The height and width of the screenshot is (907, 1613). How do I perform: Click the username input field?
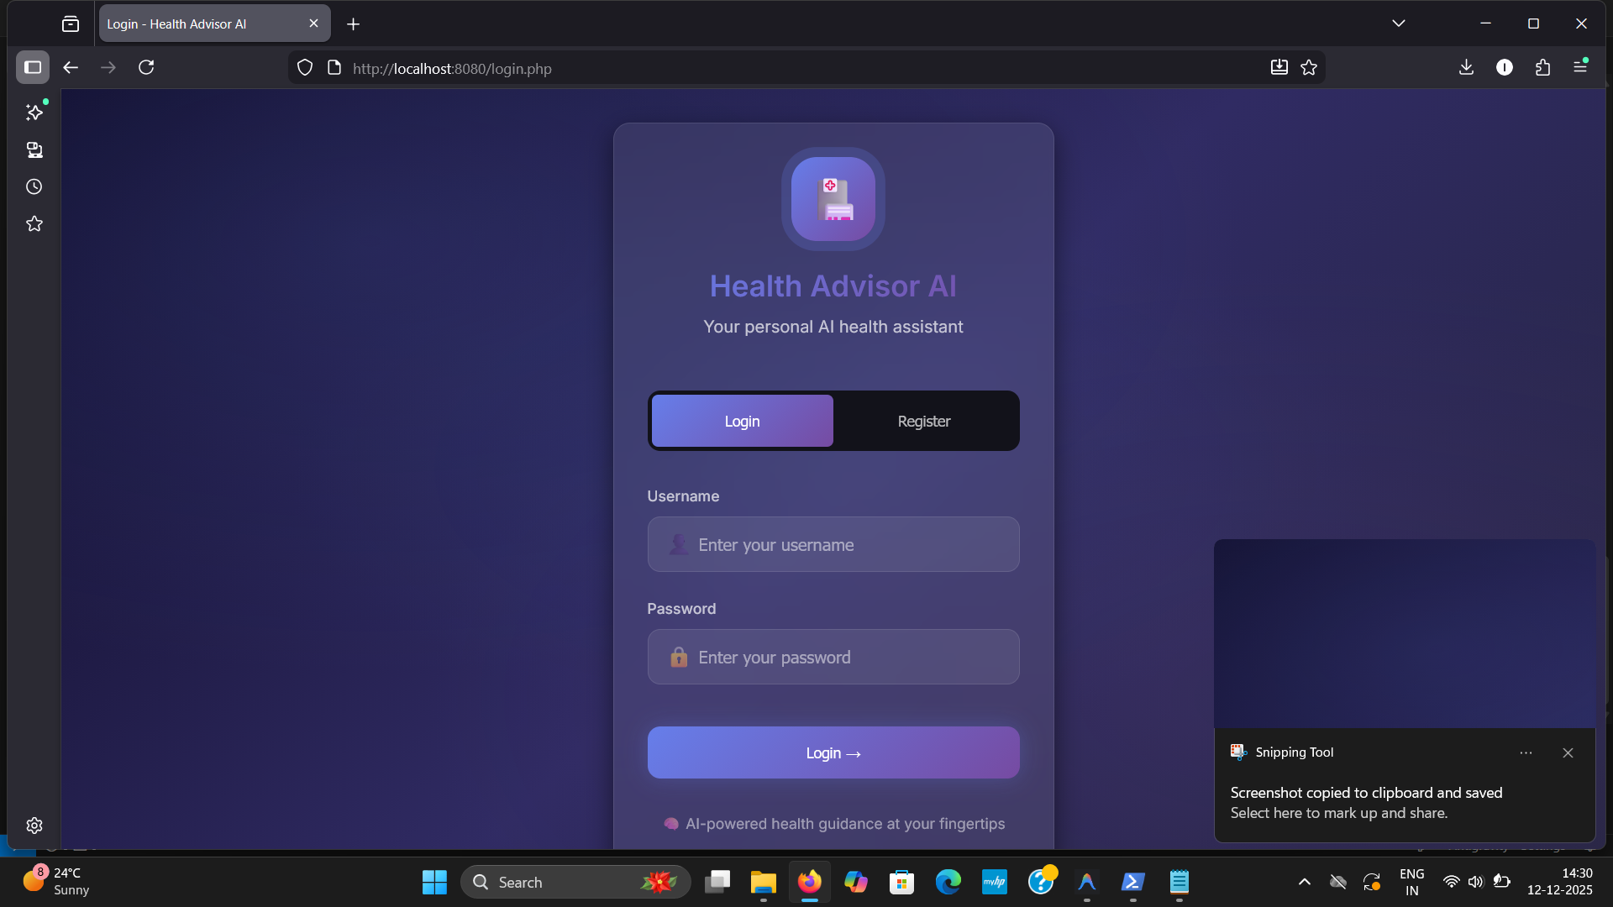pyautogui.click(x=833, y=544)
